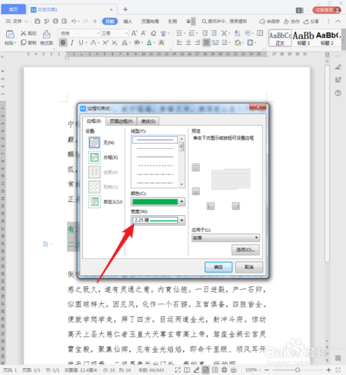Open the Start (开始) ribbon tab
The width and height of the screenshot is (346, 375).
point(110,21)
